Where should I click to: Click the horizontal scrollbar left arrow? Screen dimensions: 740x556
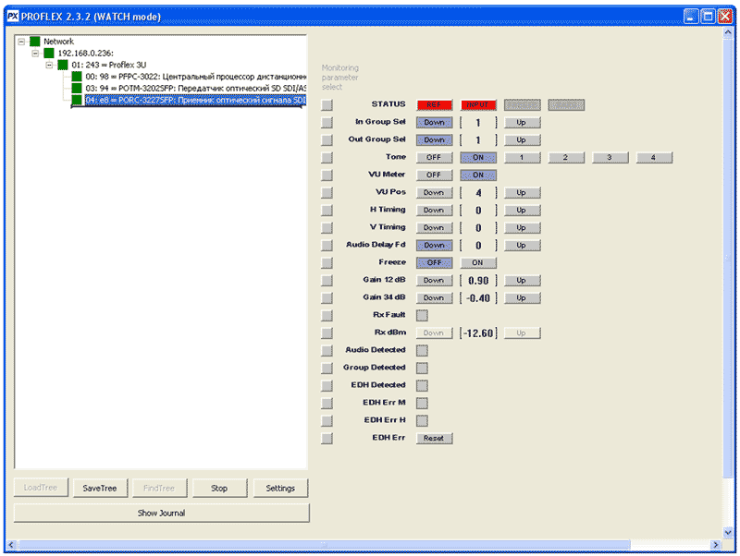tap(11, 545)
